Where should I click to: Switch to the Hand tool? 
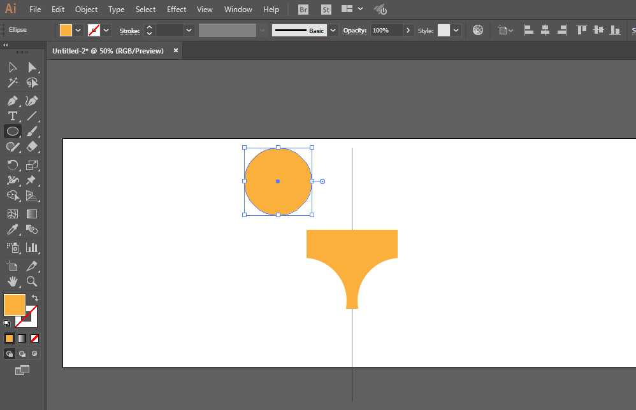[x=12, y=281]
